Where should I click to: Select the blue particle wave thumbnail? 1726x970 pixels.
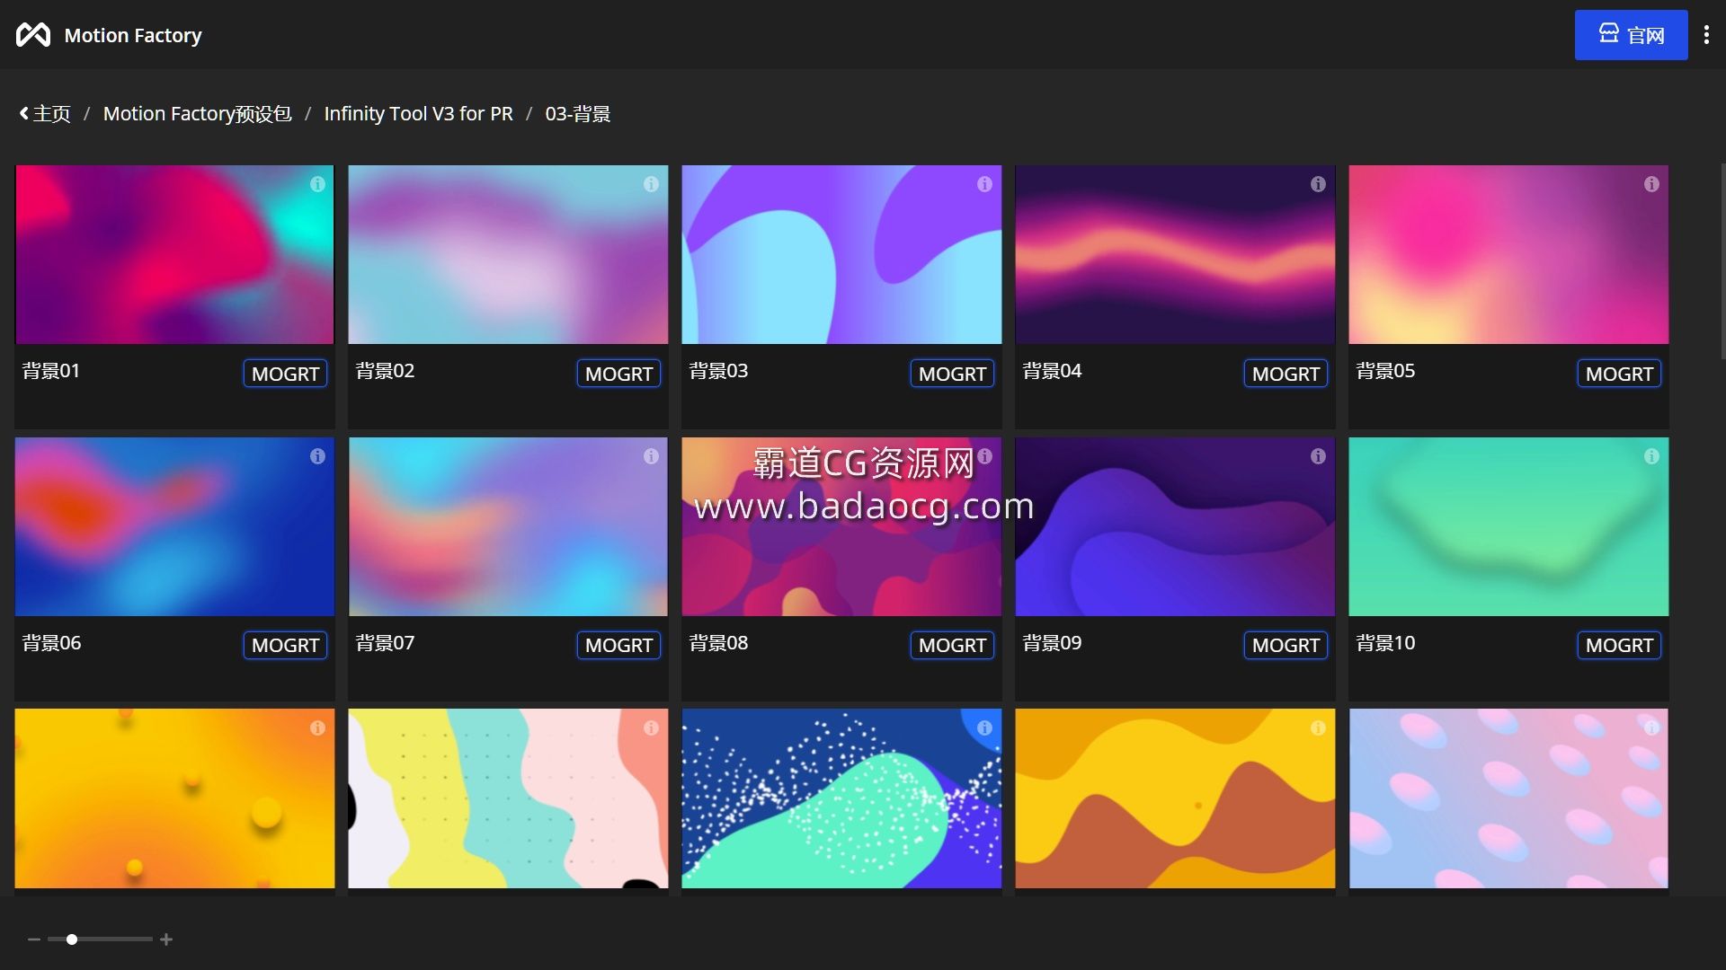[841, 798]
